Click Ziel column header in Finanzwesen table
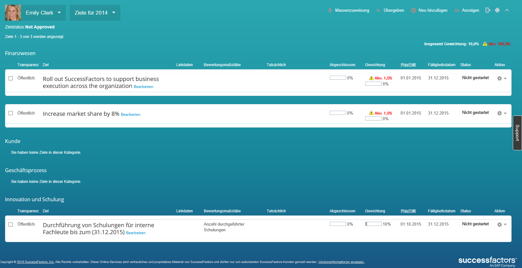Viewport: 522px width, 268px height. (x=46, y=65)
